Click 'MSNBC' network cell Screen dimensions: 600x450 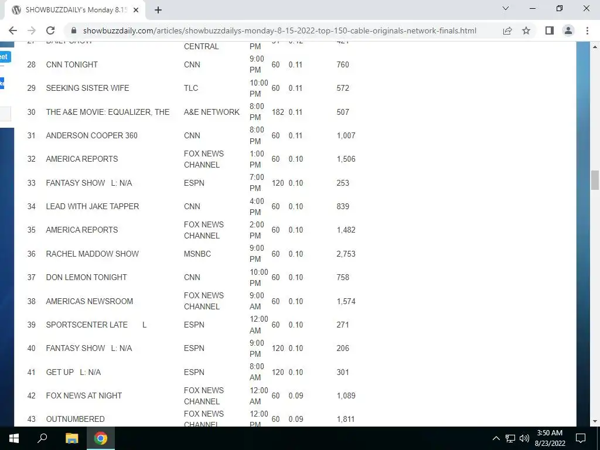pos(197,254)
